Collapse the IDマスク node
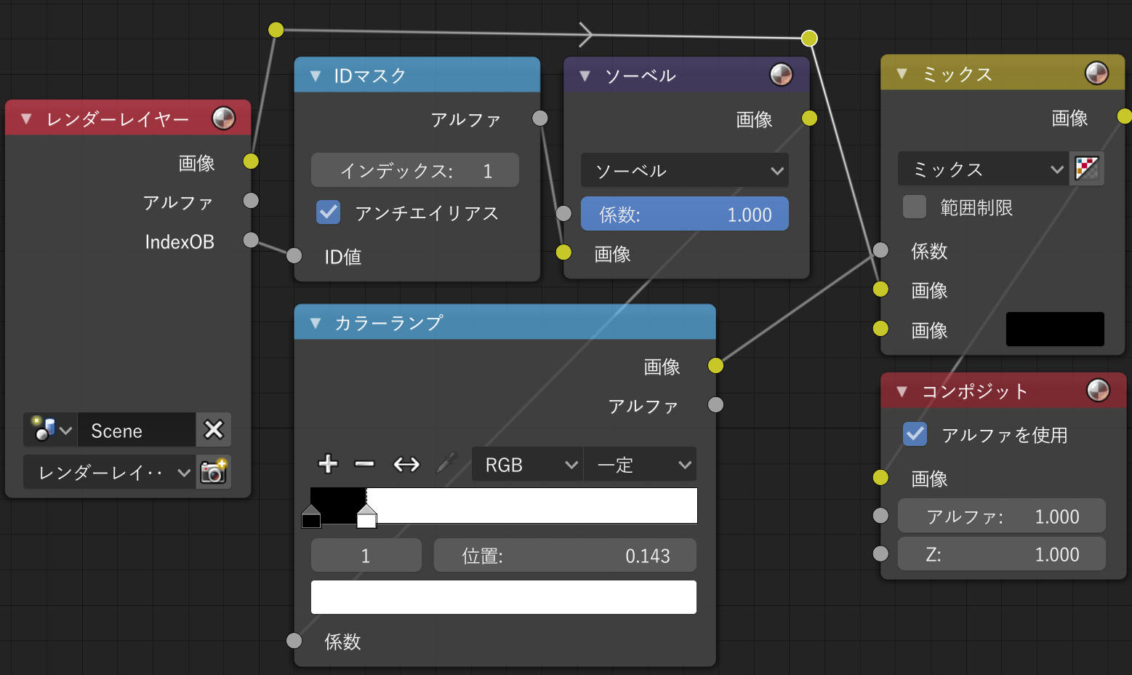This screenshot has width=1132, height=675. coord(316,76)
